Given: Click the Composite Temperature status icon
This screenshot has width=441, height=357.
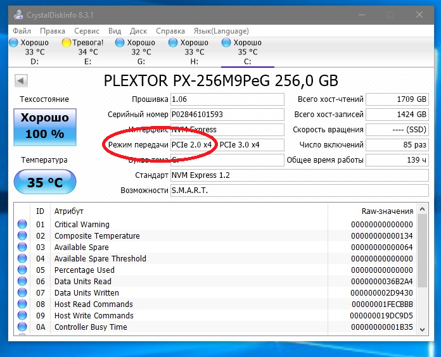Looking at the screenshot, I should (22, 235).
